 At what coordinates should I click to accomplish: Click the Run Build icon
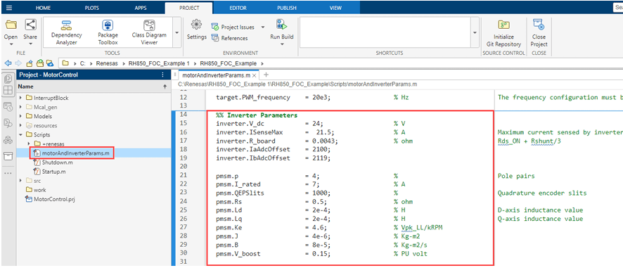point(282,25)
